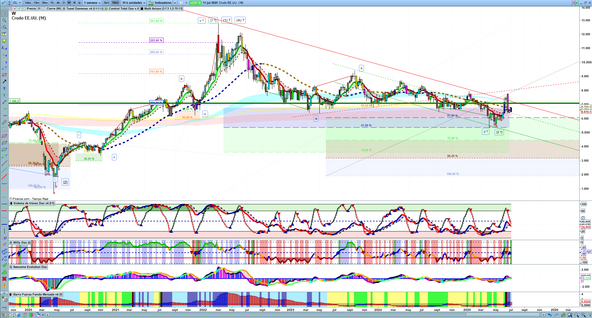
Task: Click the undo arrow in bottom toolbar
Action: [550, 315]
